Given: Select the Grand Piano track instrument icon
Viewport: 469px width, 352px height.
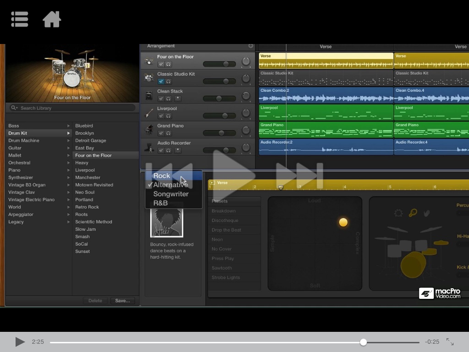Looking at the screenshot, I should 149,129.
